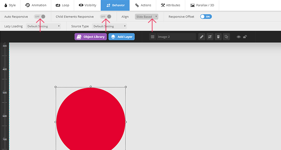281x150 pixels.
Task: Delete layer using the trash icon
Action: click(218, 37)
